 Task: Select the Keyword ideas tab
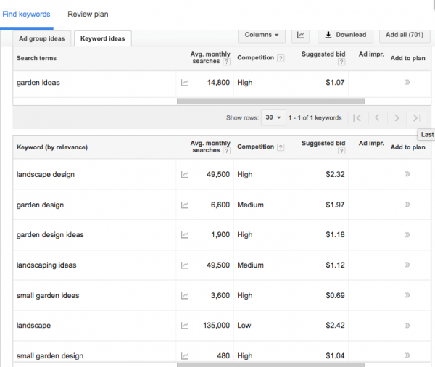pyautogui.click(x=102, y=38)
